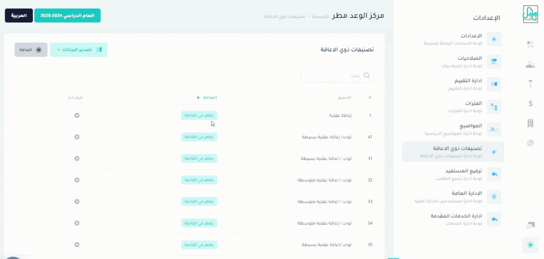Open الصلاحيات permissions menu item

point(465,61)
